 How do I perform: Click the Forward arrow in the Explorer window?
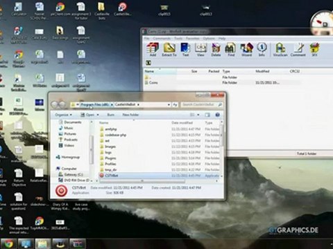coord(62,104)
